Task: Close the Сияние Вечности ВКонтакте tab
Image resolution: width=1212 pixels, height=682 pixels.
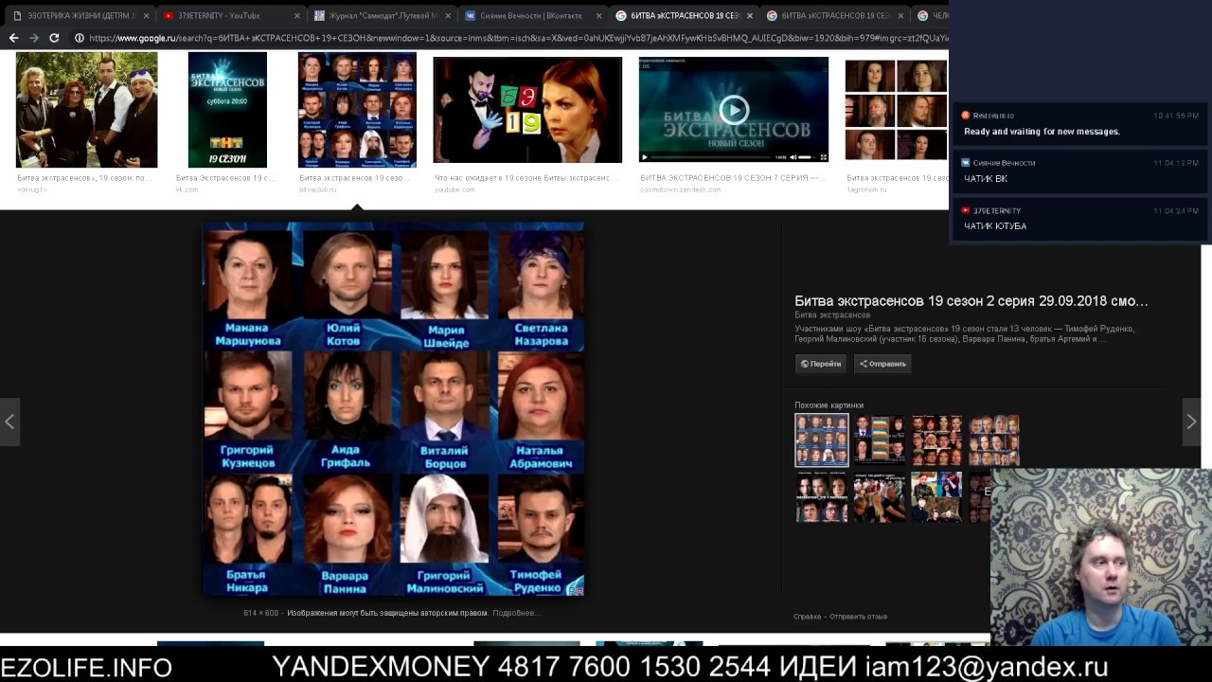Action: 598,15
